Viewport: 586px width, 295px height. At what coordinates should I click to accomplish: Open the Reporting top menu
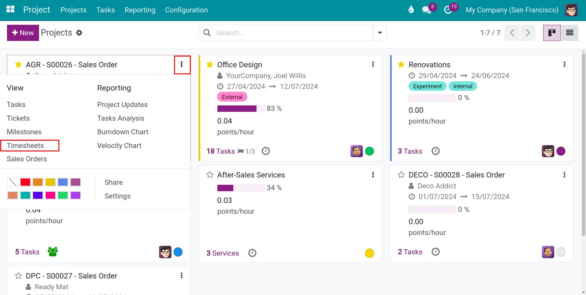140,10
